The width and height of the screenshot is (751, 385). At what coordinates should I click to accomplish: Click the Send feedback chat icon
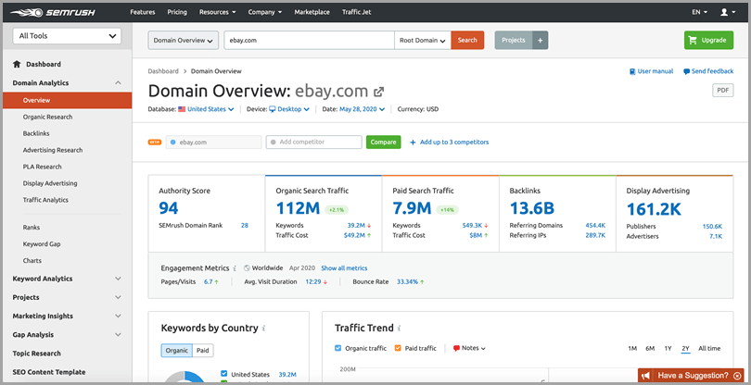click(687, 71)
